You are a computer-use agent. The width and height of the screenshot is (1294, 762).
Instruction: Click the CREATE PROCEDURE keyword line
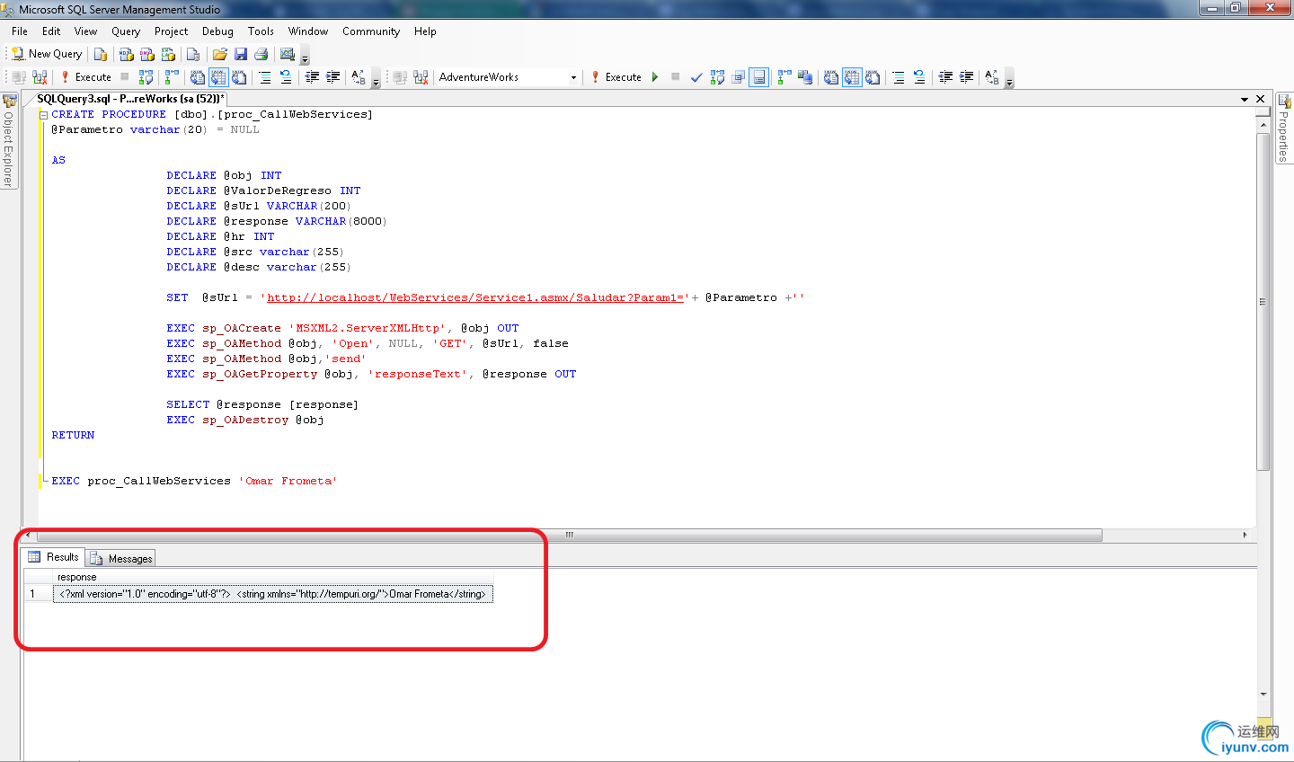tap(212, 114)
